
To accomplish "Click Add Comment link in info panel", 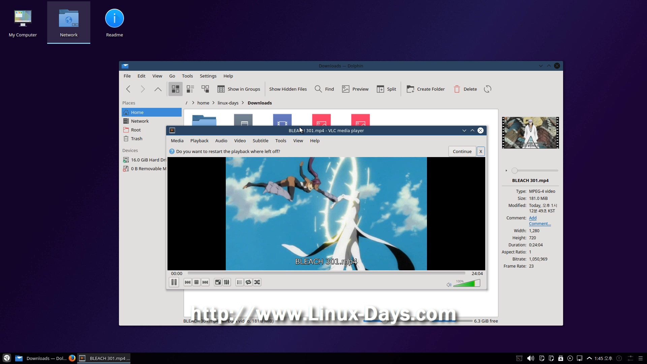I will [540, 221].
